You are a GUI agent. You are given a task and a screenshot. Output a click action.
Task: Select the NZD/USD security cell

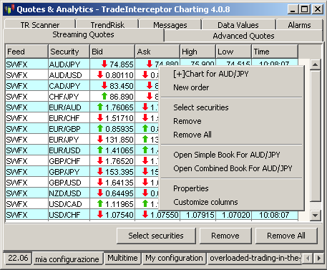[69, 193]
